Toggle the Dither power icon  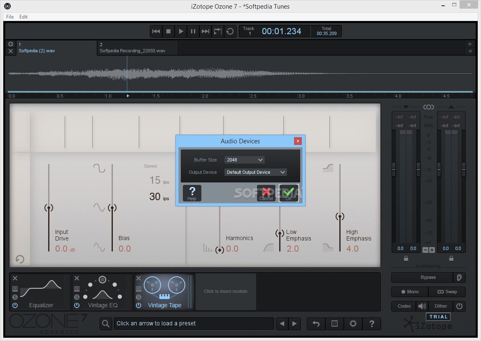point(459,306)
